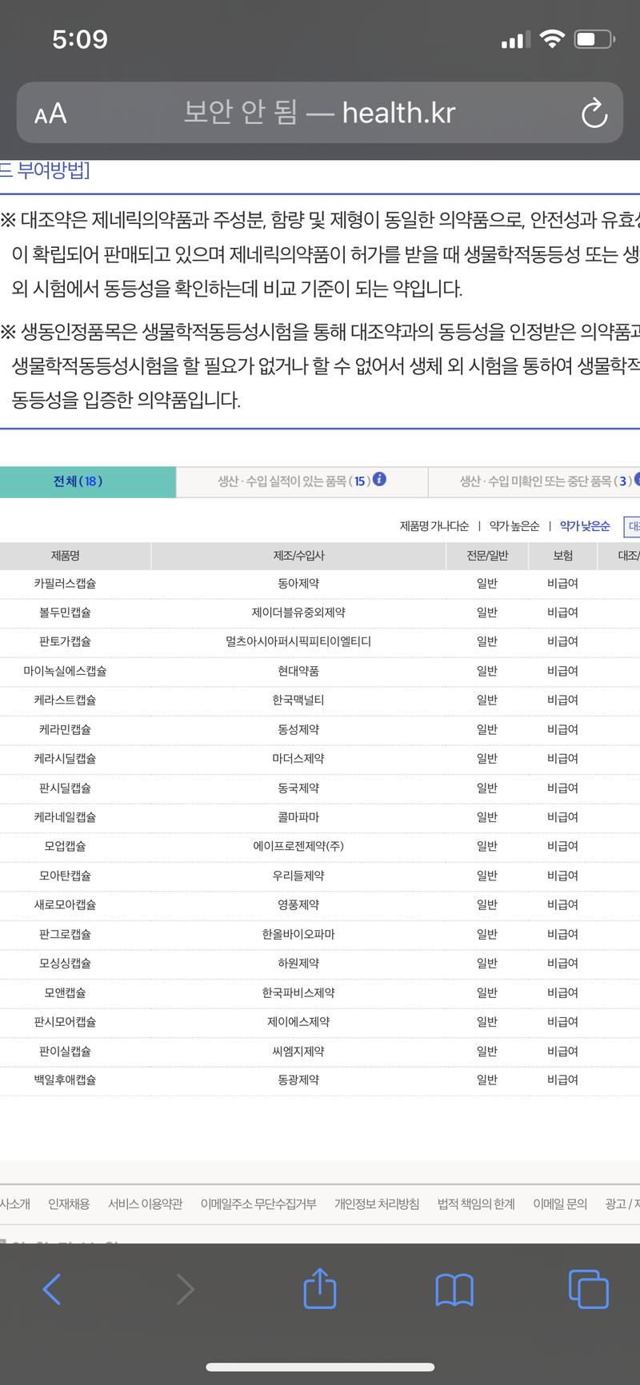Open product 카필러스캡슐

[66, 584]
